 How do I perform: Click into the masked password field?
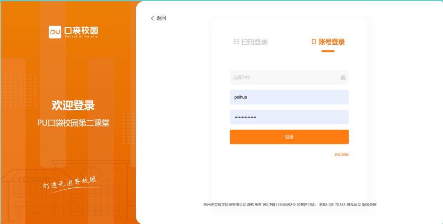(x=289, y=117)
